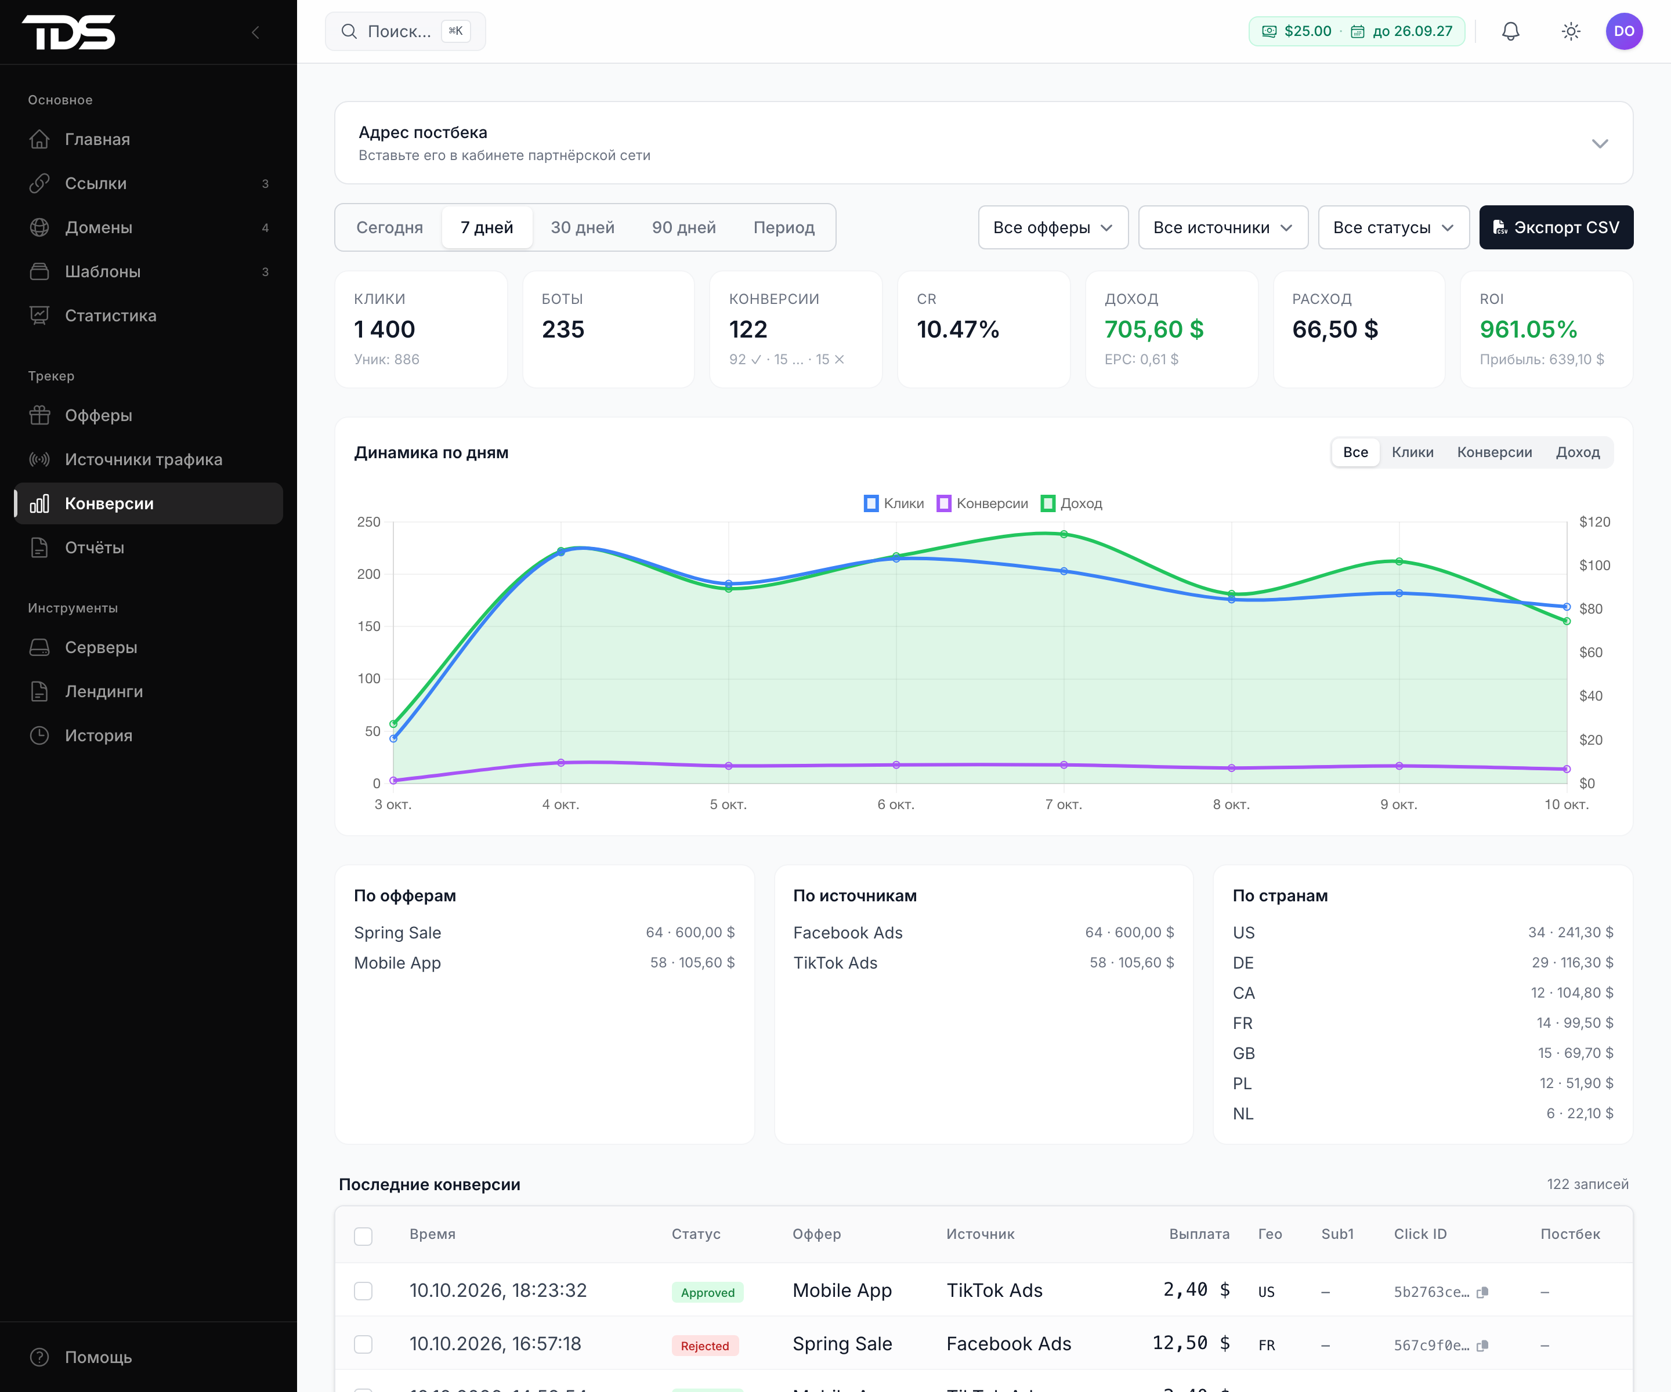Click the DO user avatar
The width and height of the screenshot is (1671, 1392).
coord(1624,32)
